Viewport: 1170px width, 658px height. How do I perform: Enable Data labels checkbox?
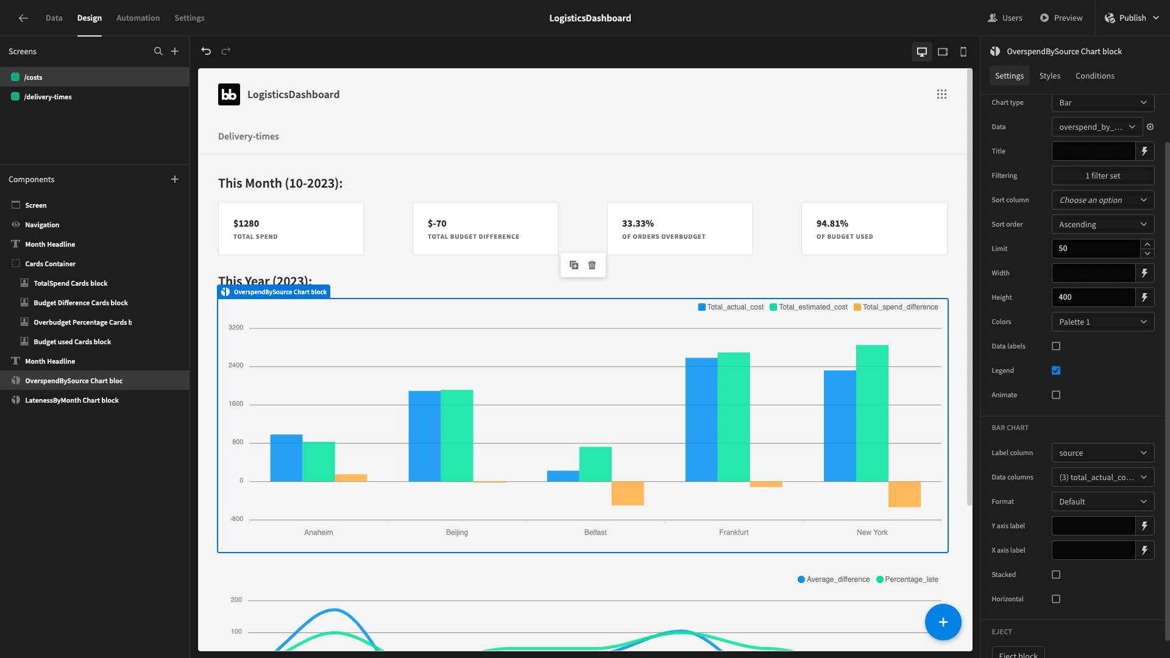[1056, 346]
